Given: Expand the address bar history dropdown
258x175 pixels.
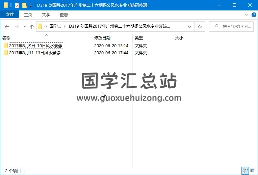Looking at the screenshot, I should point(189,26).
